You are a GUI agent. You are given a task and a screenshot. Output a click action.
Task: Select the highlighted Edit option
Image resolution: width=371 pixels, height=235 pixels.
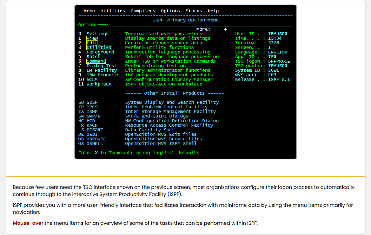tap(92, 43)
